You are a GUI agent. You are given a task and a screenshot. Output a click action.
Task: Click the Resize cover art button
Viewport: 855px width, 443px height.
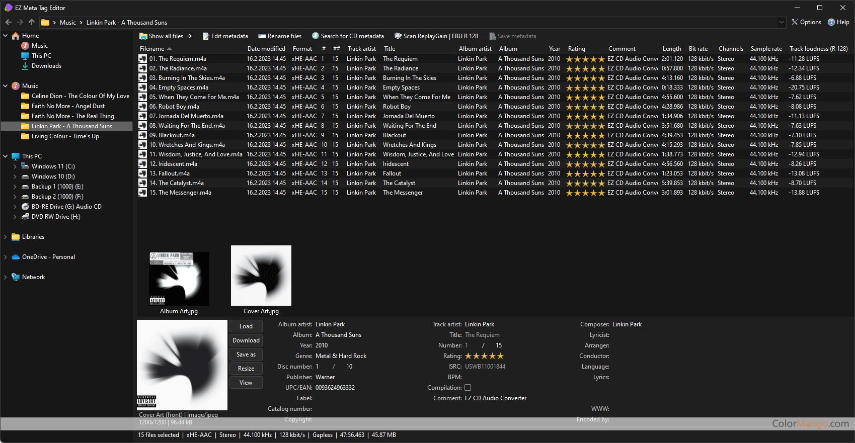click(x=246, y=369)
